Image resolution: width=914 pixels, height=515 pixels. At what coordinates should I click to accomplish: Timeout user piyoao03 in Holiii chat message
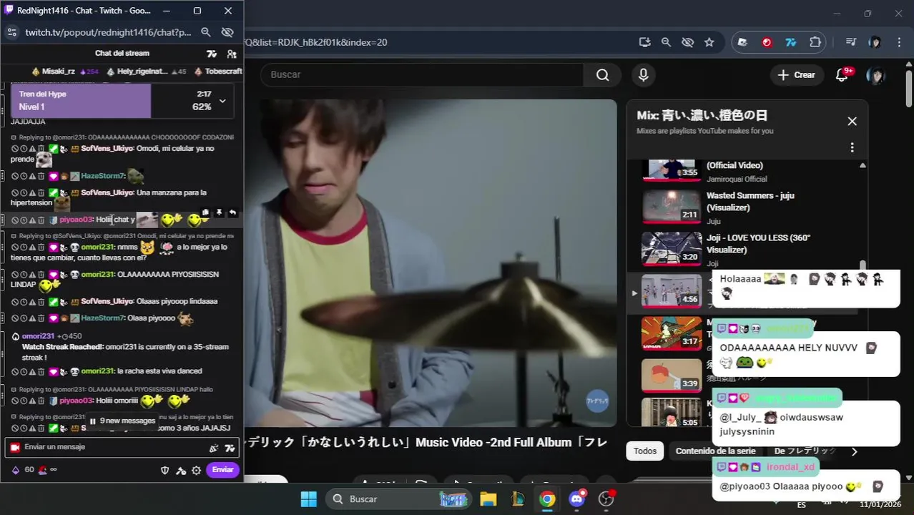(x=23, y=220)
